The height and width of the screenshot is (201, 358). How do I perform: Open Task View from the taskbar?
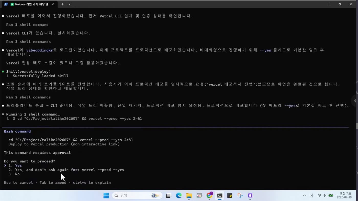168,196
